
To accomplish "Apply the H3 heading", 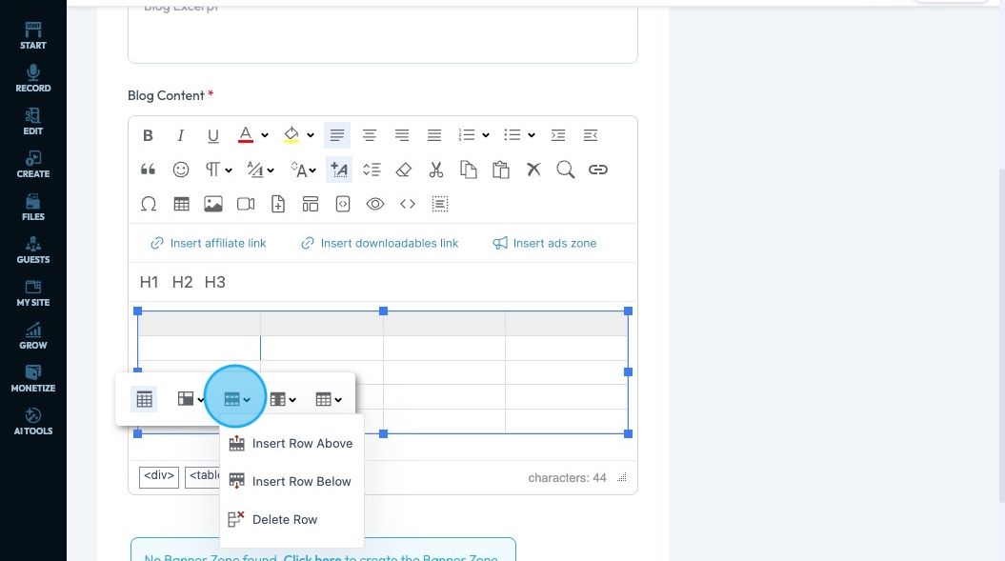I will pos(214,282).
